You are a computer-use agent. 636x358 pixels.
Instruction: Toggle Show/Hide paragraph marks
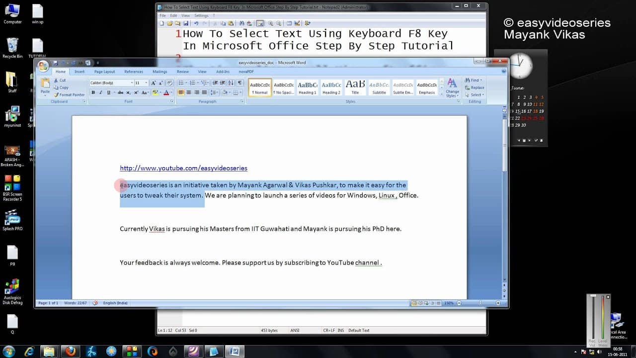tap(240, 83)
